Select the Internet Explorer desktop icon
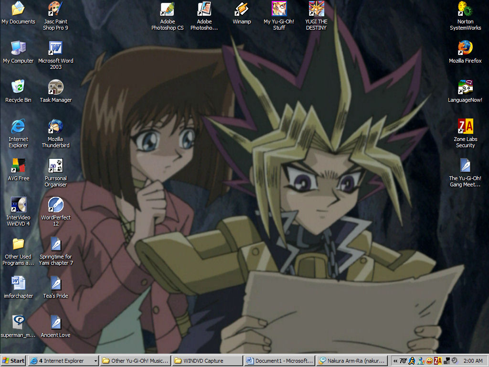 pyautogui.click(x=18, y=134)
